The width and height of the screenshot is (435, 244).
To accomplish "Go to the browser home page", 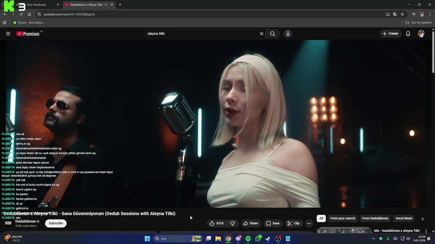I will (29, 14).
